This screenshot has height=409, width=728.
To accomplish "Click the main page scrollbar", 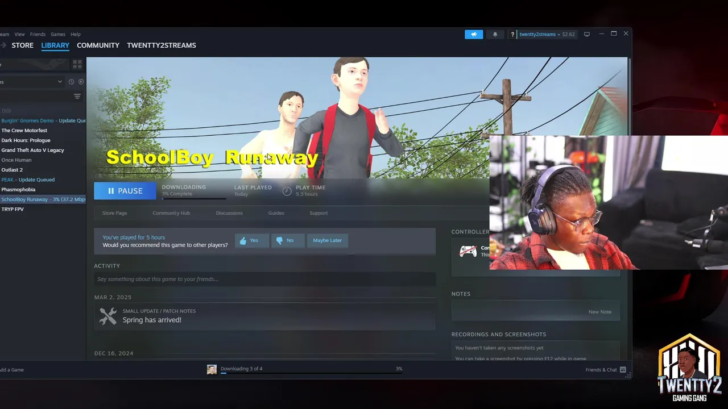I will click(629, 97).
